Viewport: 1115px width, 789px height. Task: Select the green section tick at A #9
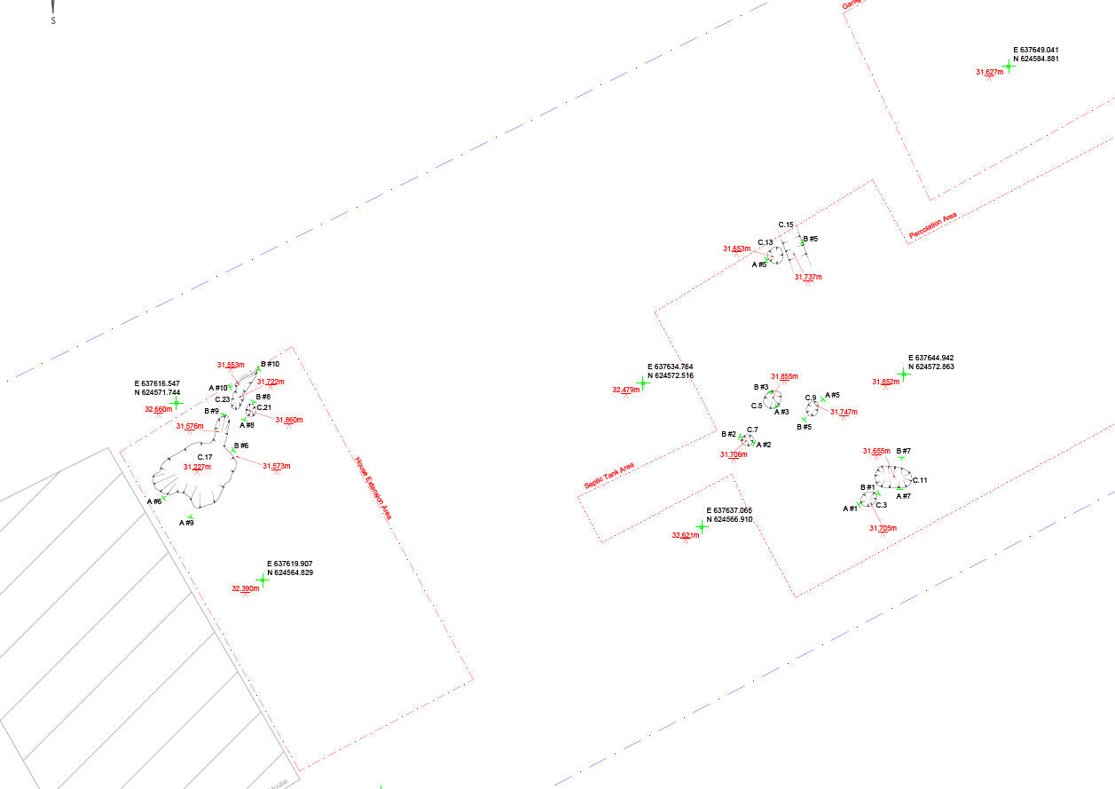tap(191, 517)
